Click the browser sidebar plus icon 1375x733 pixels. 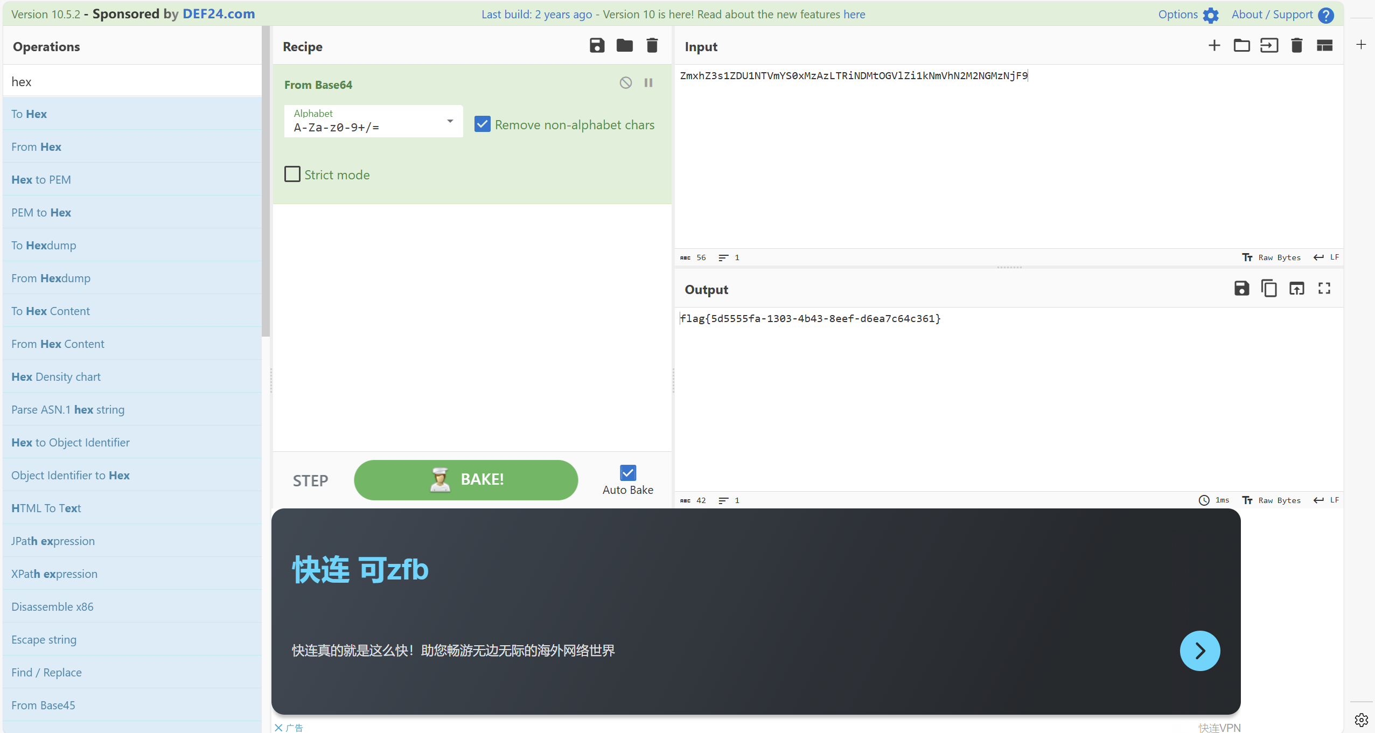pyautogui.click(x=1361, y=45)
